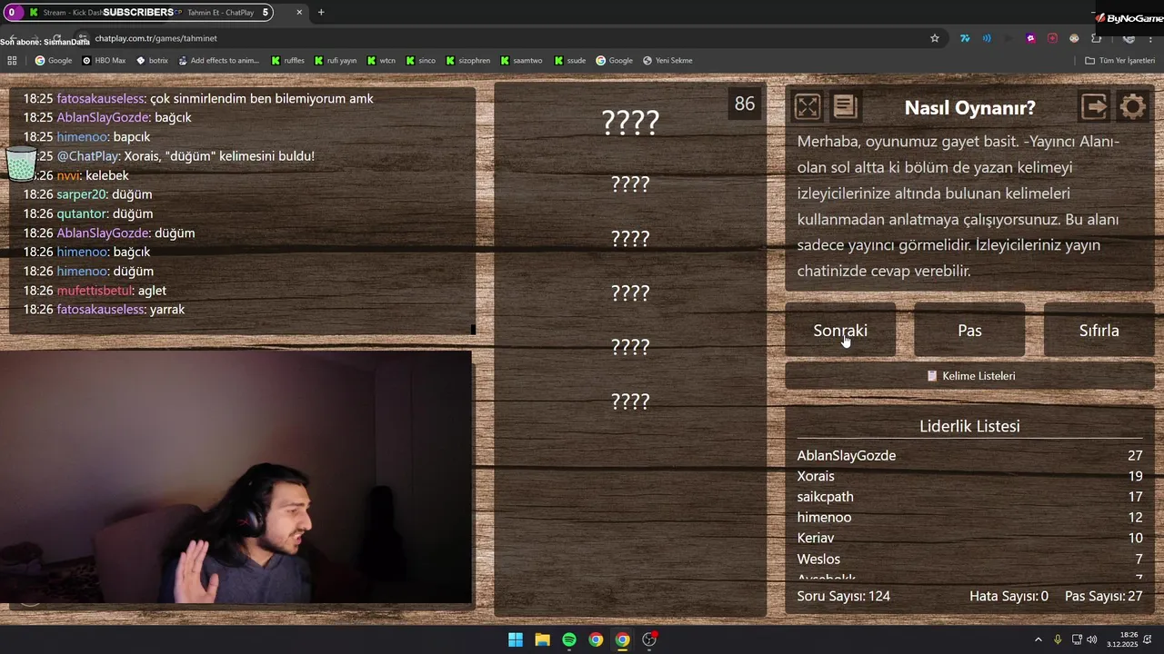Click Pas Sayısı: 27 counter
Viewport: 1164px width, 654px height.
[x=1103, y=596]
